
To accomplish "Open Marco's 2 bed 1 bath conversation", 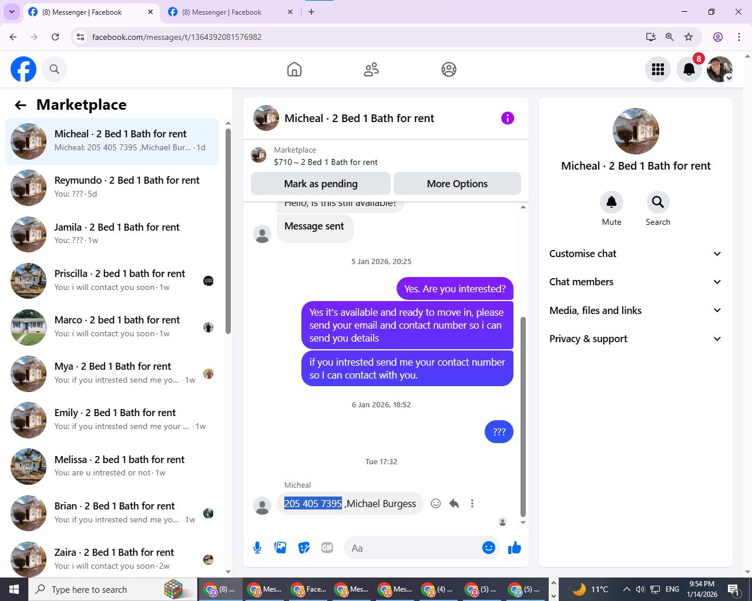I will click(112, 327).
